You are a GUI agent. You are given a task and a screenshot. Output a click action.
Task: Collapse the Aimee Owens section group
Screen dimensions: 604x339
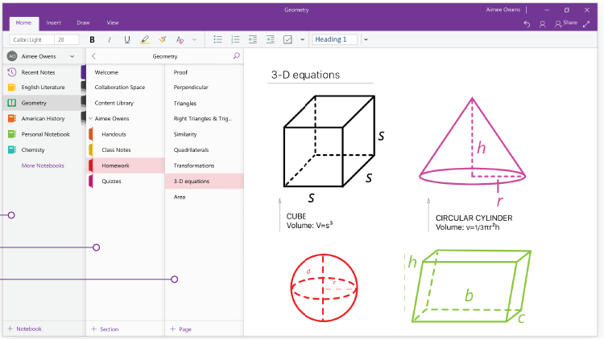[90, 119]
